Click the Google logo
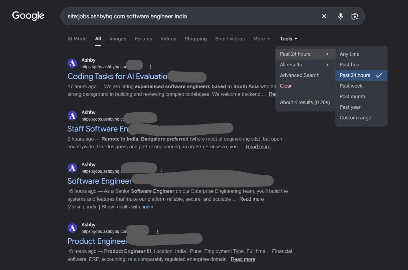The width and height of the screenshot is (408, 270). (x=28, y=16)
